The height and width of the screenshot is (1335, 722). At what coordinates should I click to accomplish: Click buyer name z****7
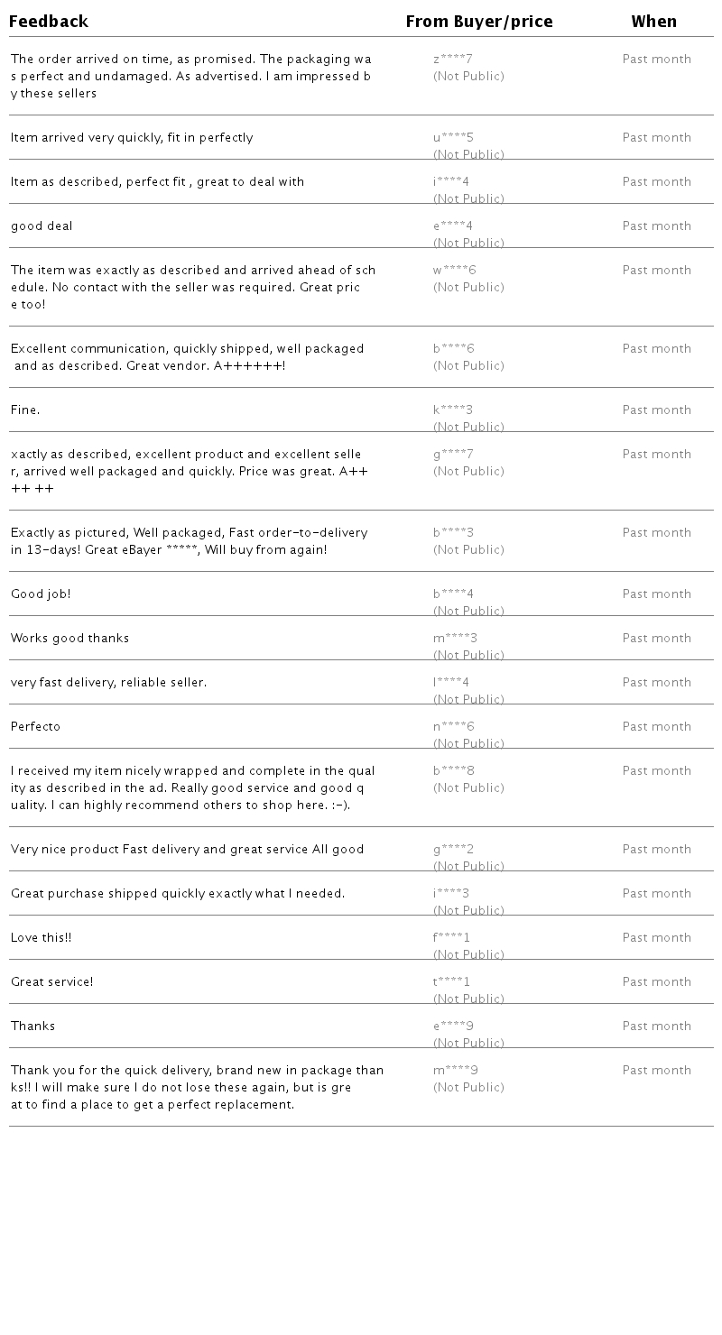point(453,60)
